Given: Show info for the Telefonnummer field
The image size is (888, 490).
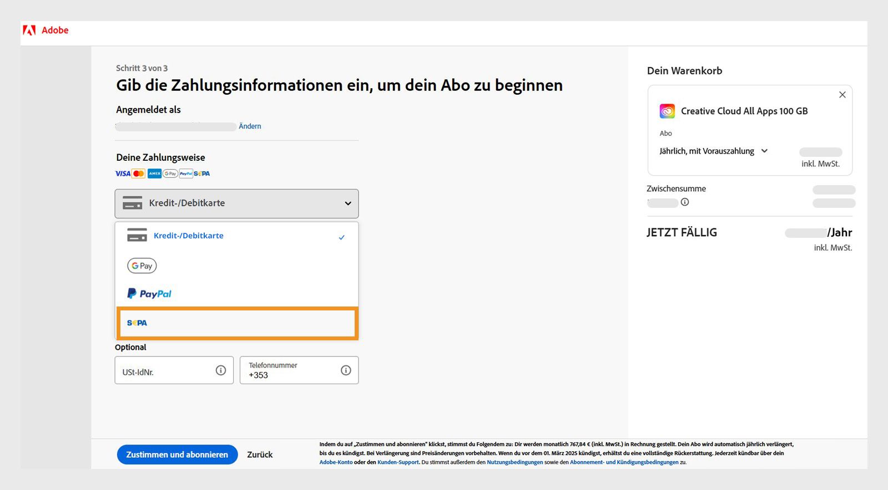Looking at the screenshot, I should [x=346, y=370].
